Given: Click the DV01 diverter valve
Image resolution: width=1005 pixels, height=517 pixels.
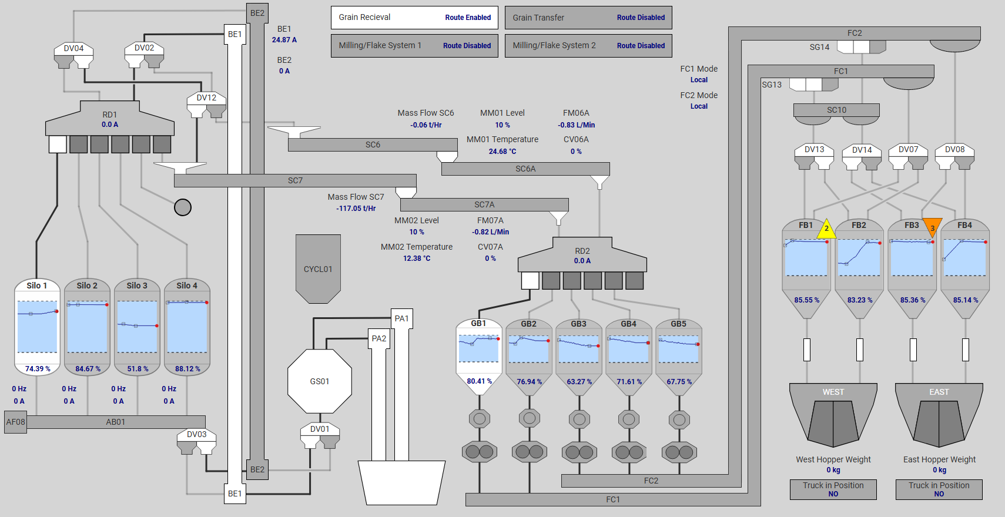Looking at the screenshot, I should click(320, 435).
